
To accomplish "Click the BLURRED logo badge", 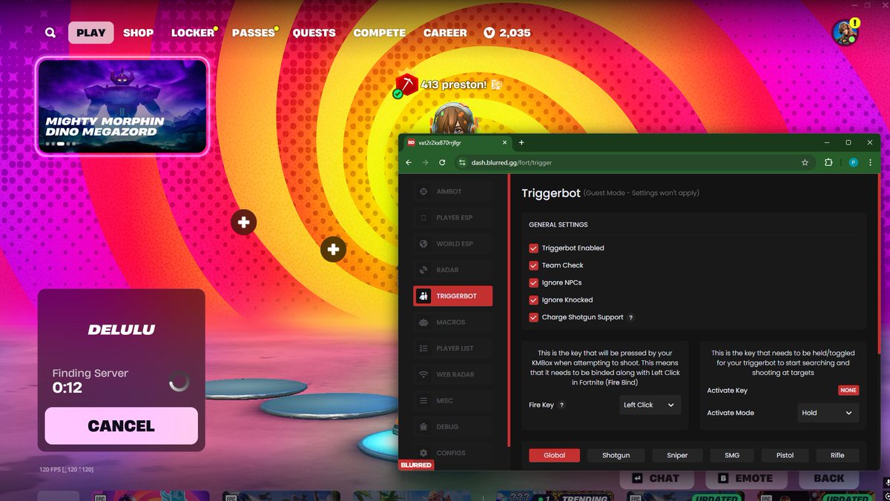I will pyautogui.click(x=417, y=465).
